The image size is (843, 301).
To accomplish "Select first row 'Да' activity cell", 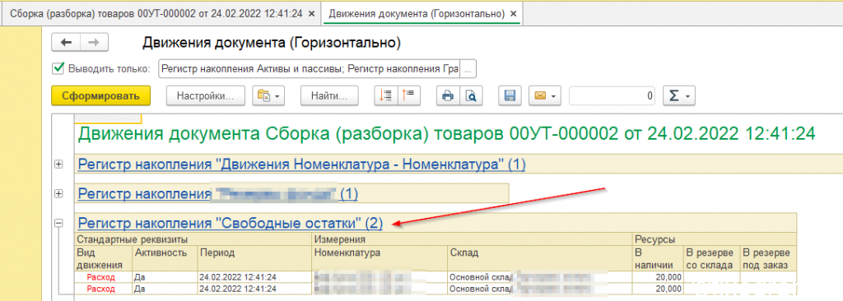I will pos(164,277).
